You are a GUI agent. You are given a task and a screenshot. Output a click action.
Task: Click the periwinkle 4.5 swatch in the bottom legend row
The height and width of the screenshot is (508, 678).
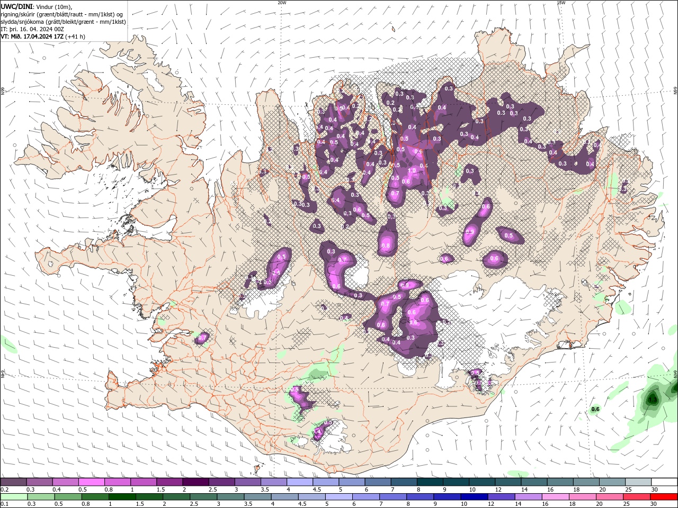[312, 497]
